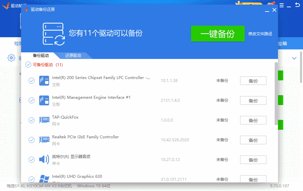Image resolution: width=303 pixels, height=191 pixels.
Task: Select the 备份驱动 tab
Action: (41, 56)
